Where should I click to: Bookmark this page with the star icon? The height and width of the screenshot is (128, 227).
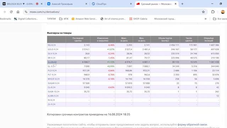click(203, 12)
